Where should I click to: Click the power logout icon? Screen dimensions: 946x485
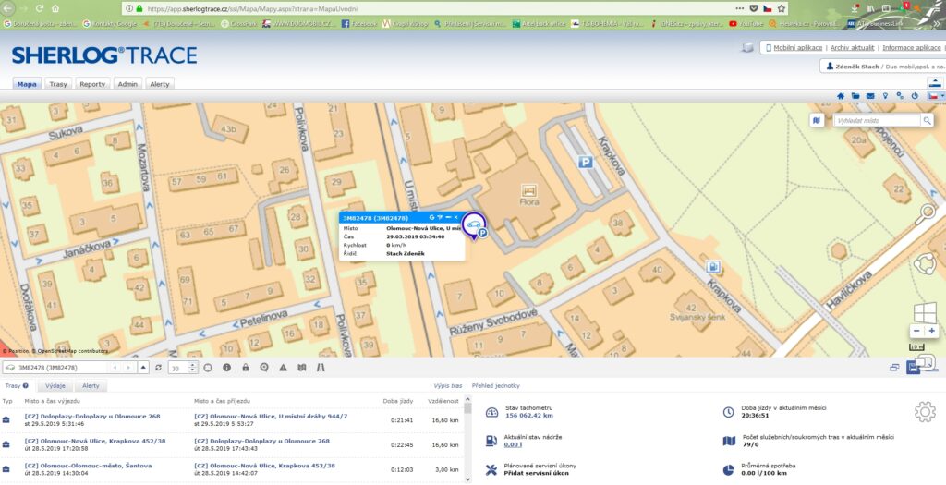click(915, 95)
